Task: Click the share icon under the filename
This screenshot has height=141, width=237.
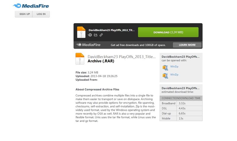Action: [x=96, y=35]
